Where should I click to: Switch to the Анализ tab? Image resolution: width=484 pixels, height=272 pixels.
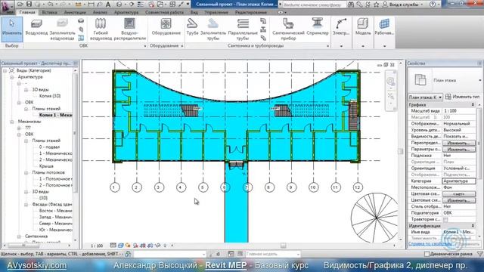(100, 12)
